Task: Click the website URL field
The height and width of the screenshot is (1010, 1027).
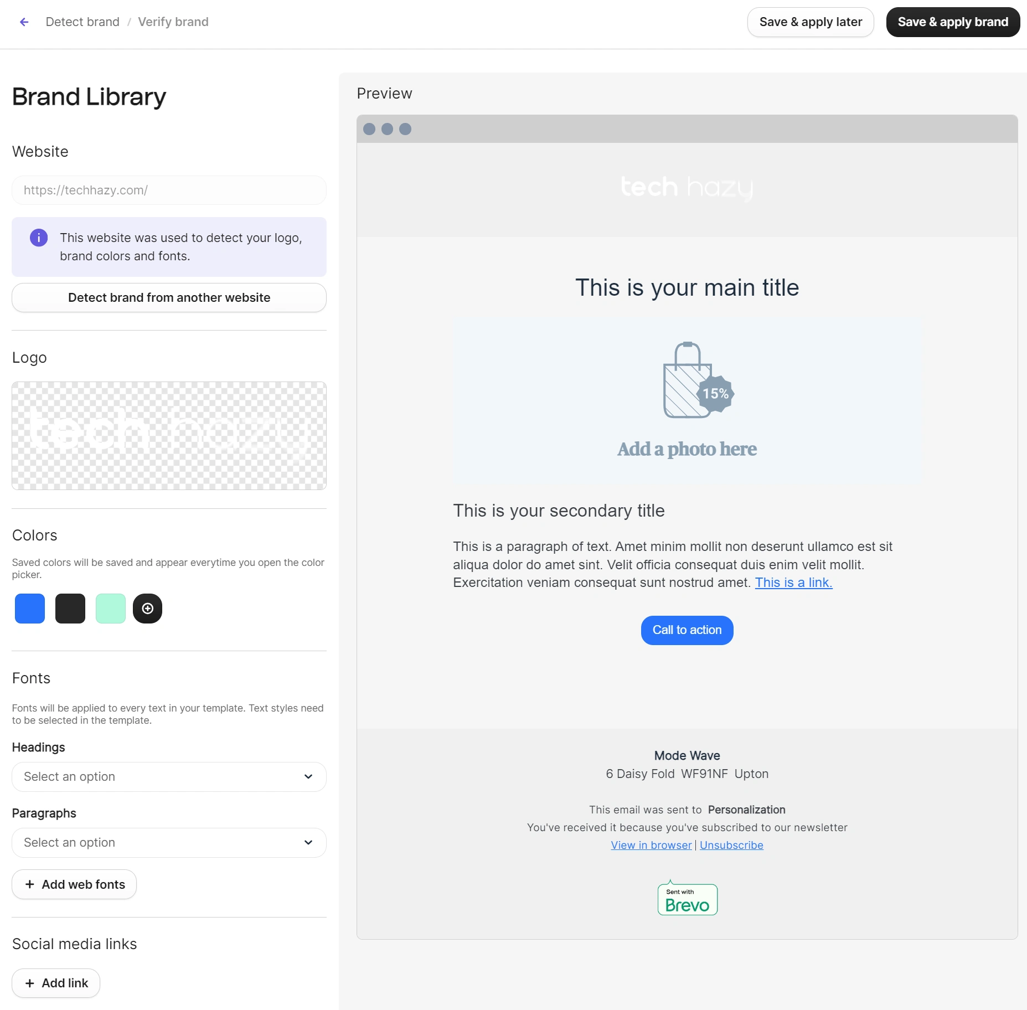Action: point(169,190)
